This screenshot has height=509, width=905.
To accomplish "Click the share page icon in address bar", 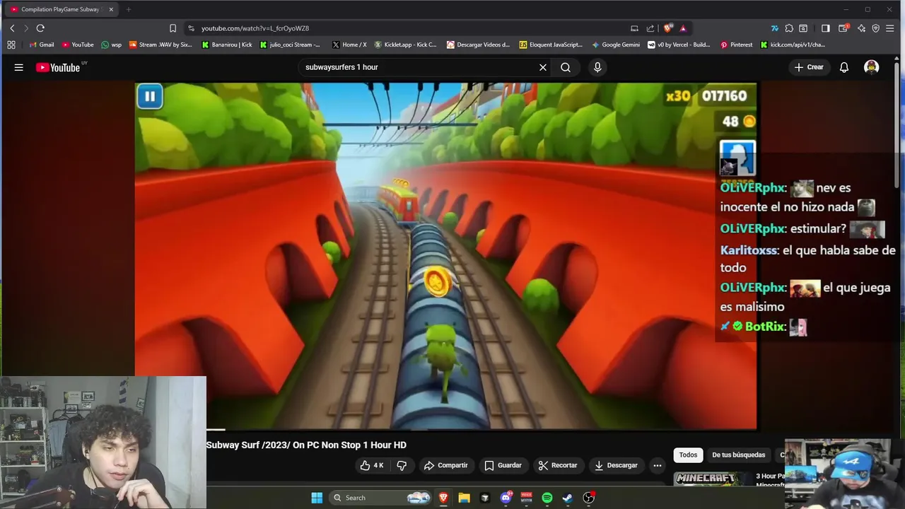I will click(x=650, y=28).
